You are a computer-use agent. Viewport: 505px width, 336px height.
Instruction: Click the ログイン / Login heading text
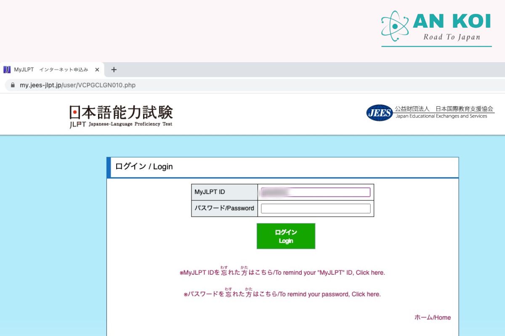144,167
